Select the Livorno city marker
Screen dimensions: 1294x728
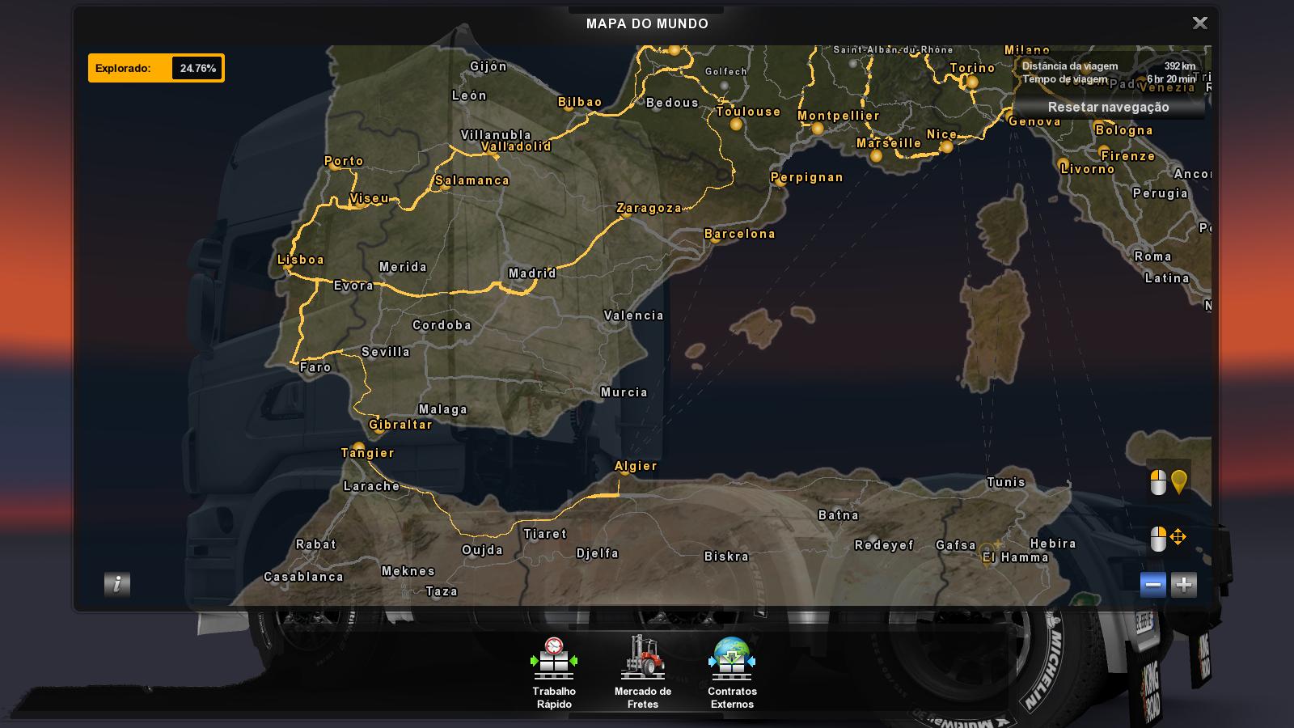[x=1064, y=165]
